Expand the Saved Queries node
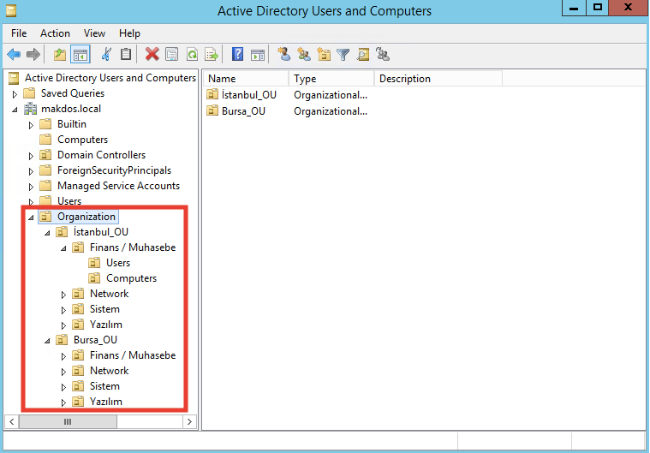 tap(15, 93)
